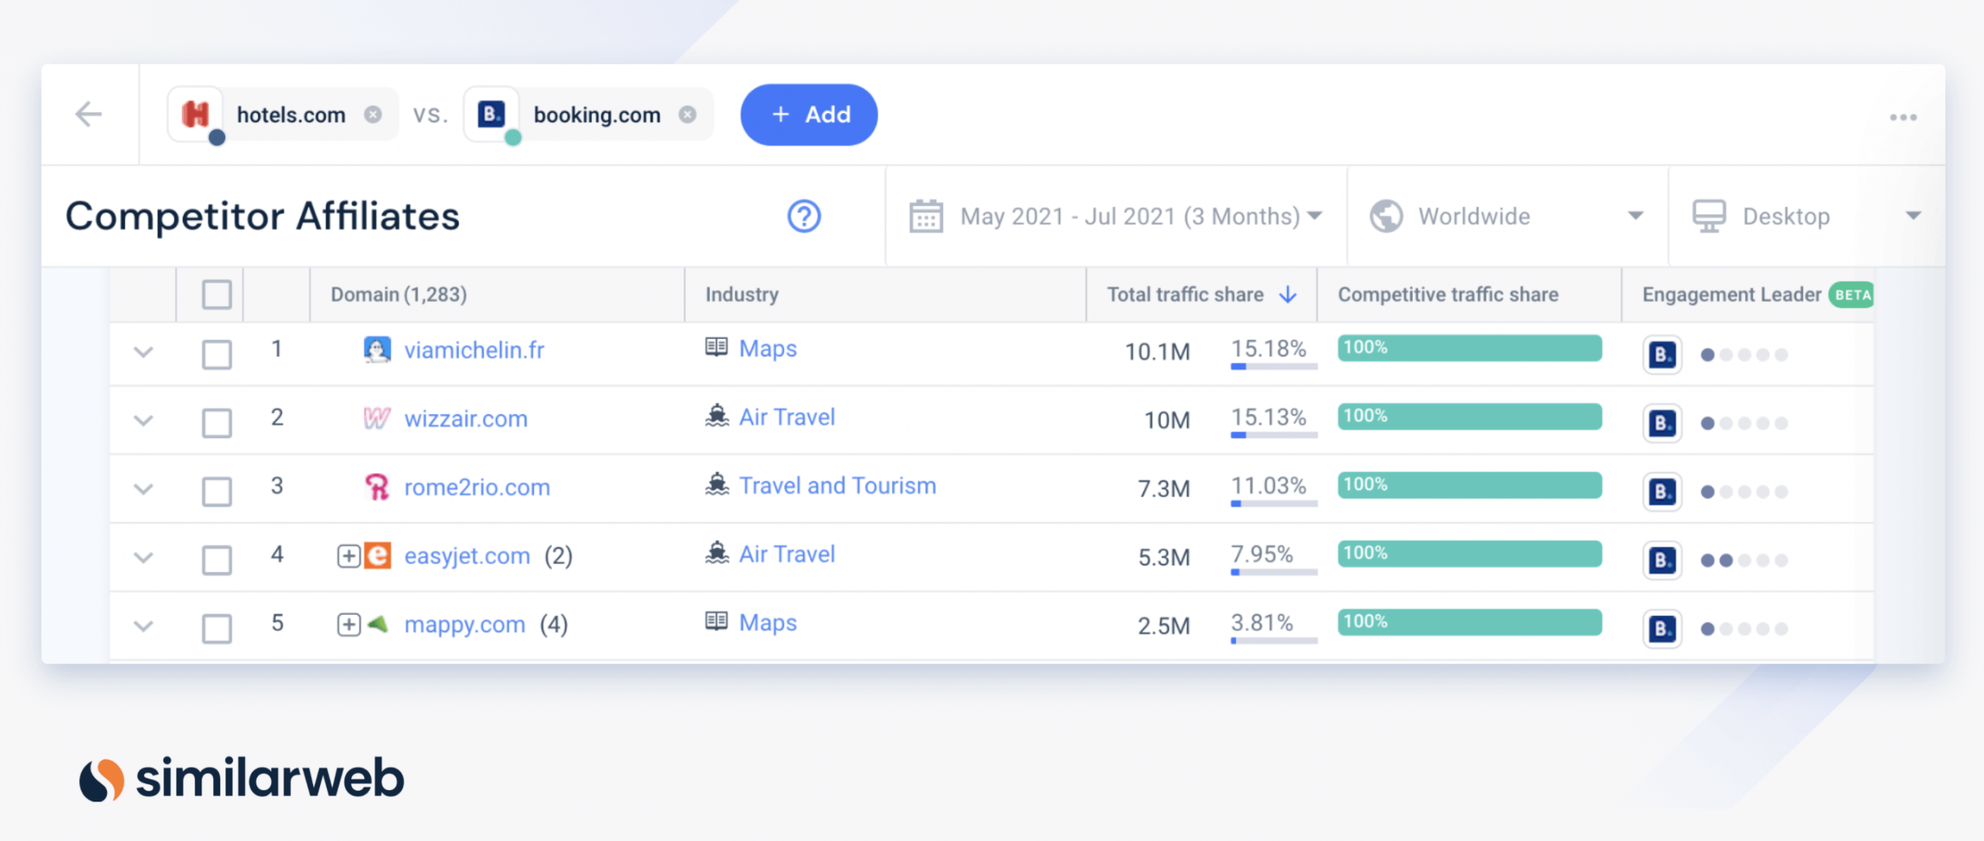Check the checkbox for wizzair.com row
The height and width of the screenshot is (841, 1984).
[x=216, y=423]
